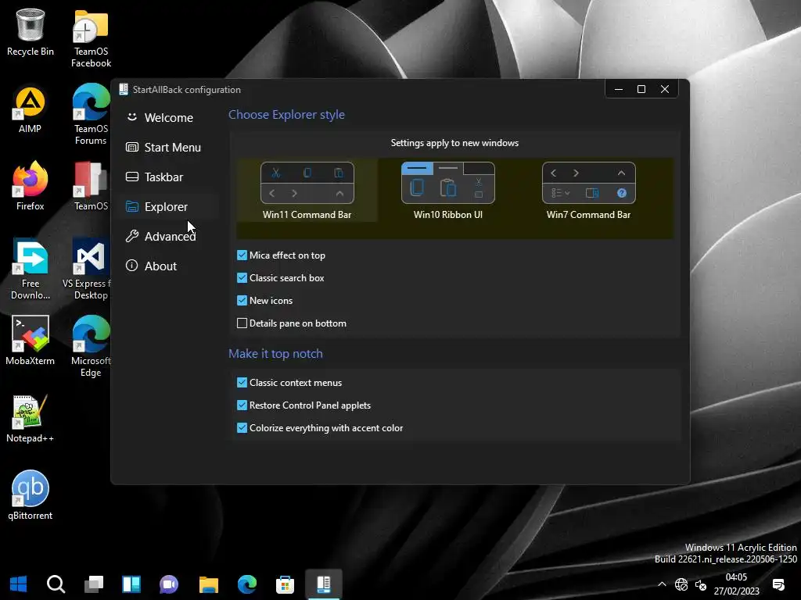
Task: Enable Details pane on bottom
Action: (x=242, y=323)
